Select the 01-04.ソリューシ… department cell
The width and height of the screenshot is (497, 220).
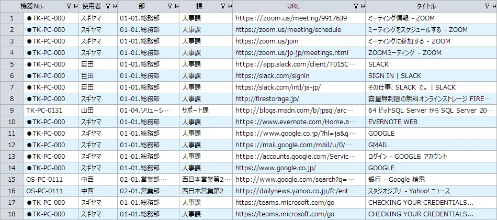coord(149,111)
